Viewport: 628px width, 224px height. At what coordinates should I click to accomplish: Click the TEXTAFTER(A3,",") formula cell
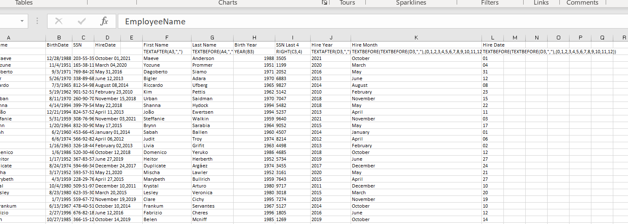167,52
